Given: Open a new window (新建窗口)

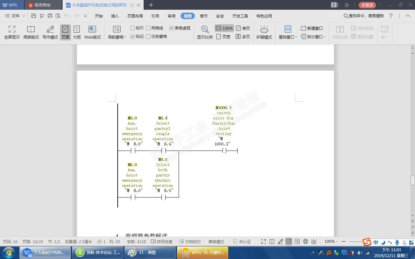Looking at the screenshot, I should click(x=312, y=28).
